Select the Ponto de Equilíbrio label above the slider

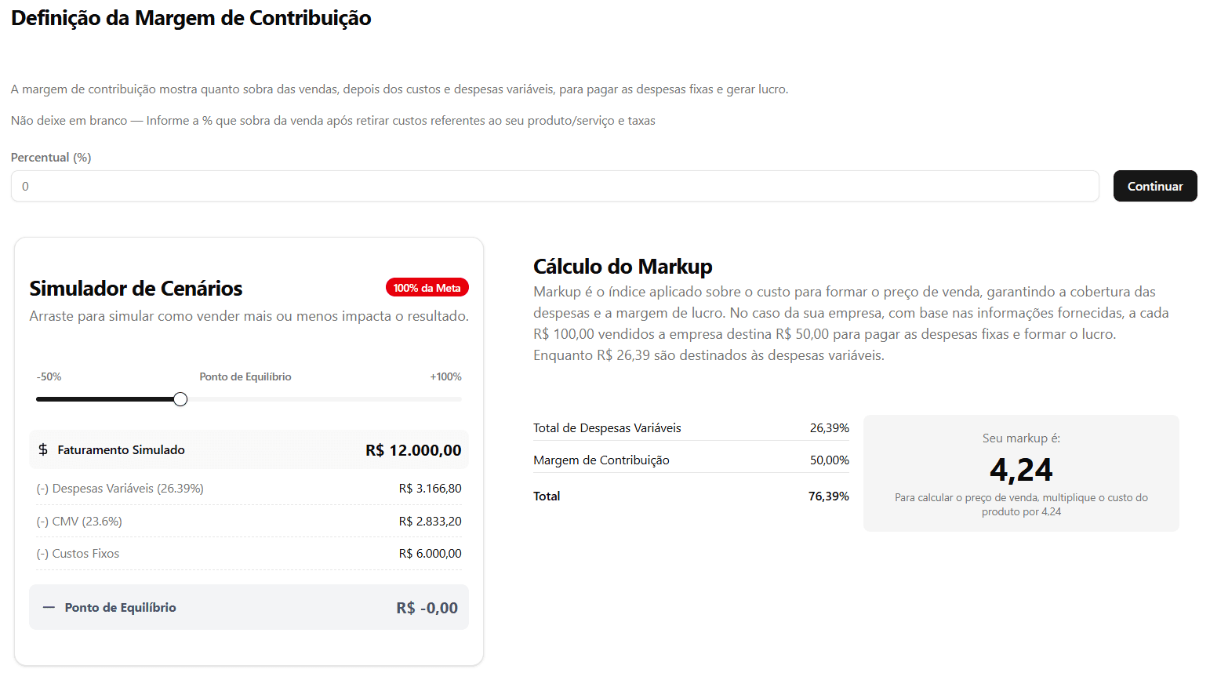245,376
